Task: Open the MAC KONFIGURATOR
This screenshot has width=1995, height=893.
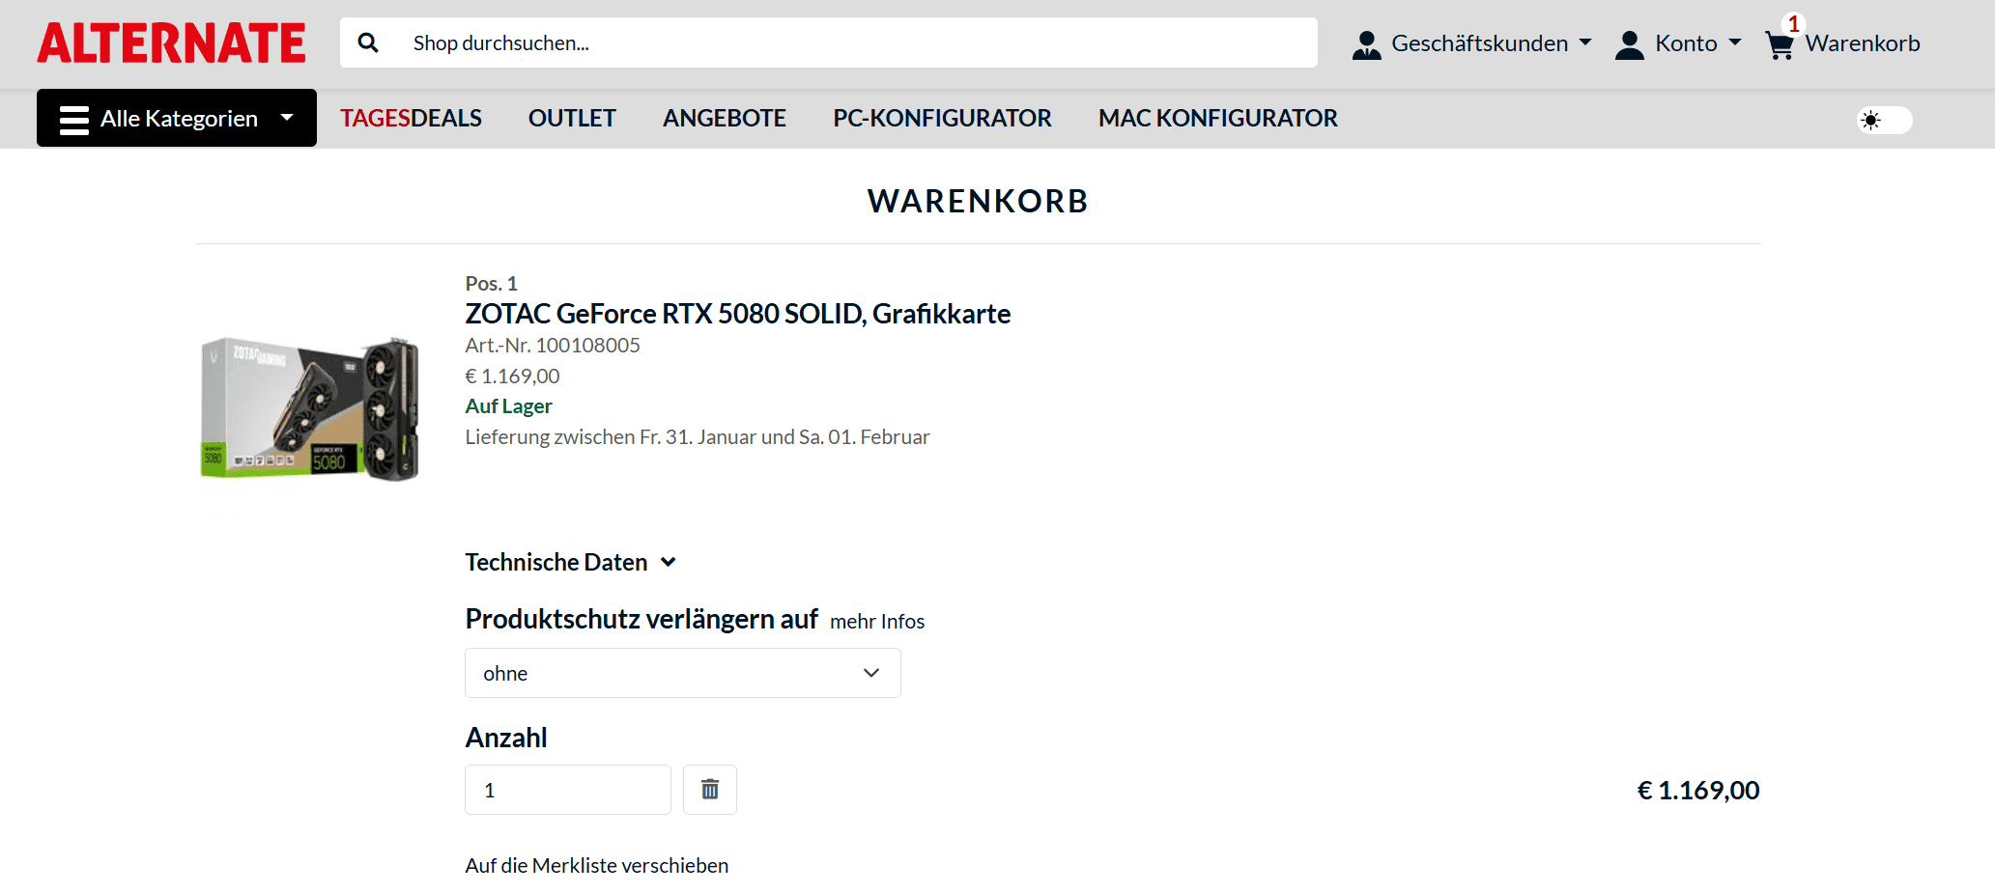Action: (x=1218, y=118)
